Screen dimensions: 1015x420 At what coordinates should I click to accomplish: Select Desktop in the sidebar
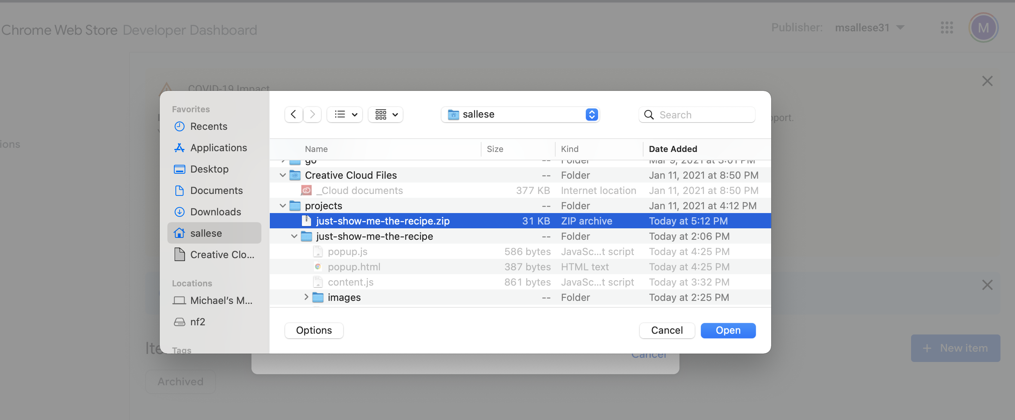[x=214, y=169]
